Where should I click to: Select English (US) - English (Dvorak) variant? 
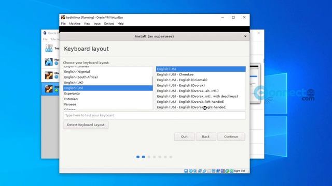[201, 85]
